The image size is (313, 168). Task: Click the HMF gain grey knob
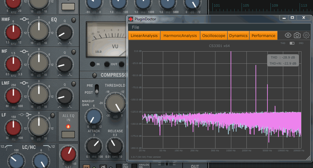click(x=39, y=31)
